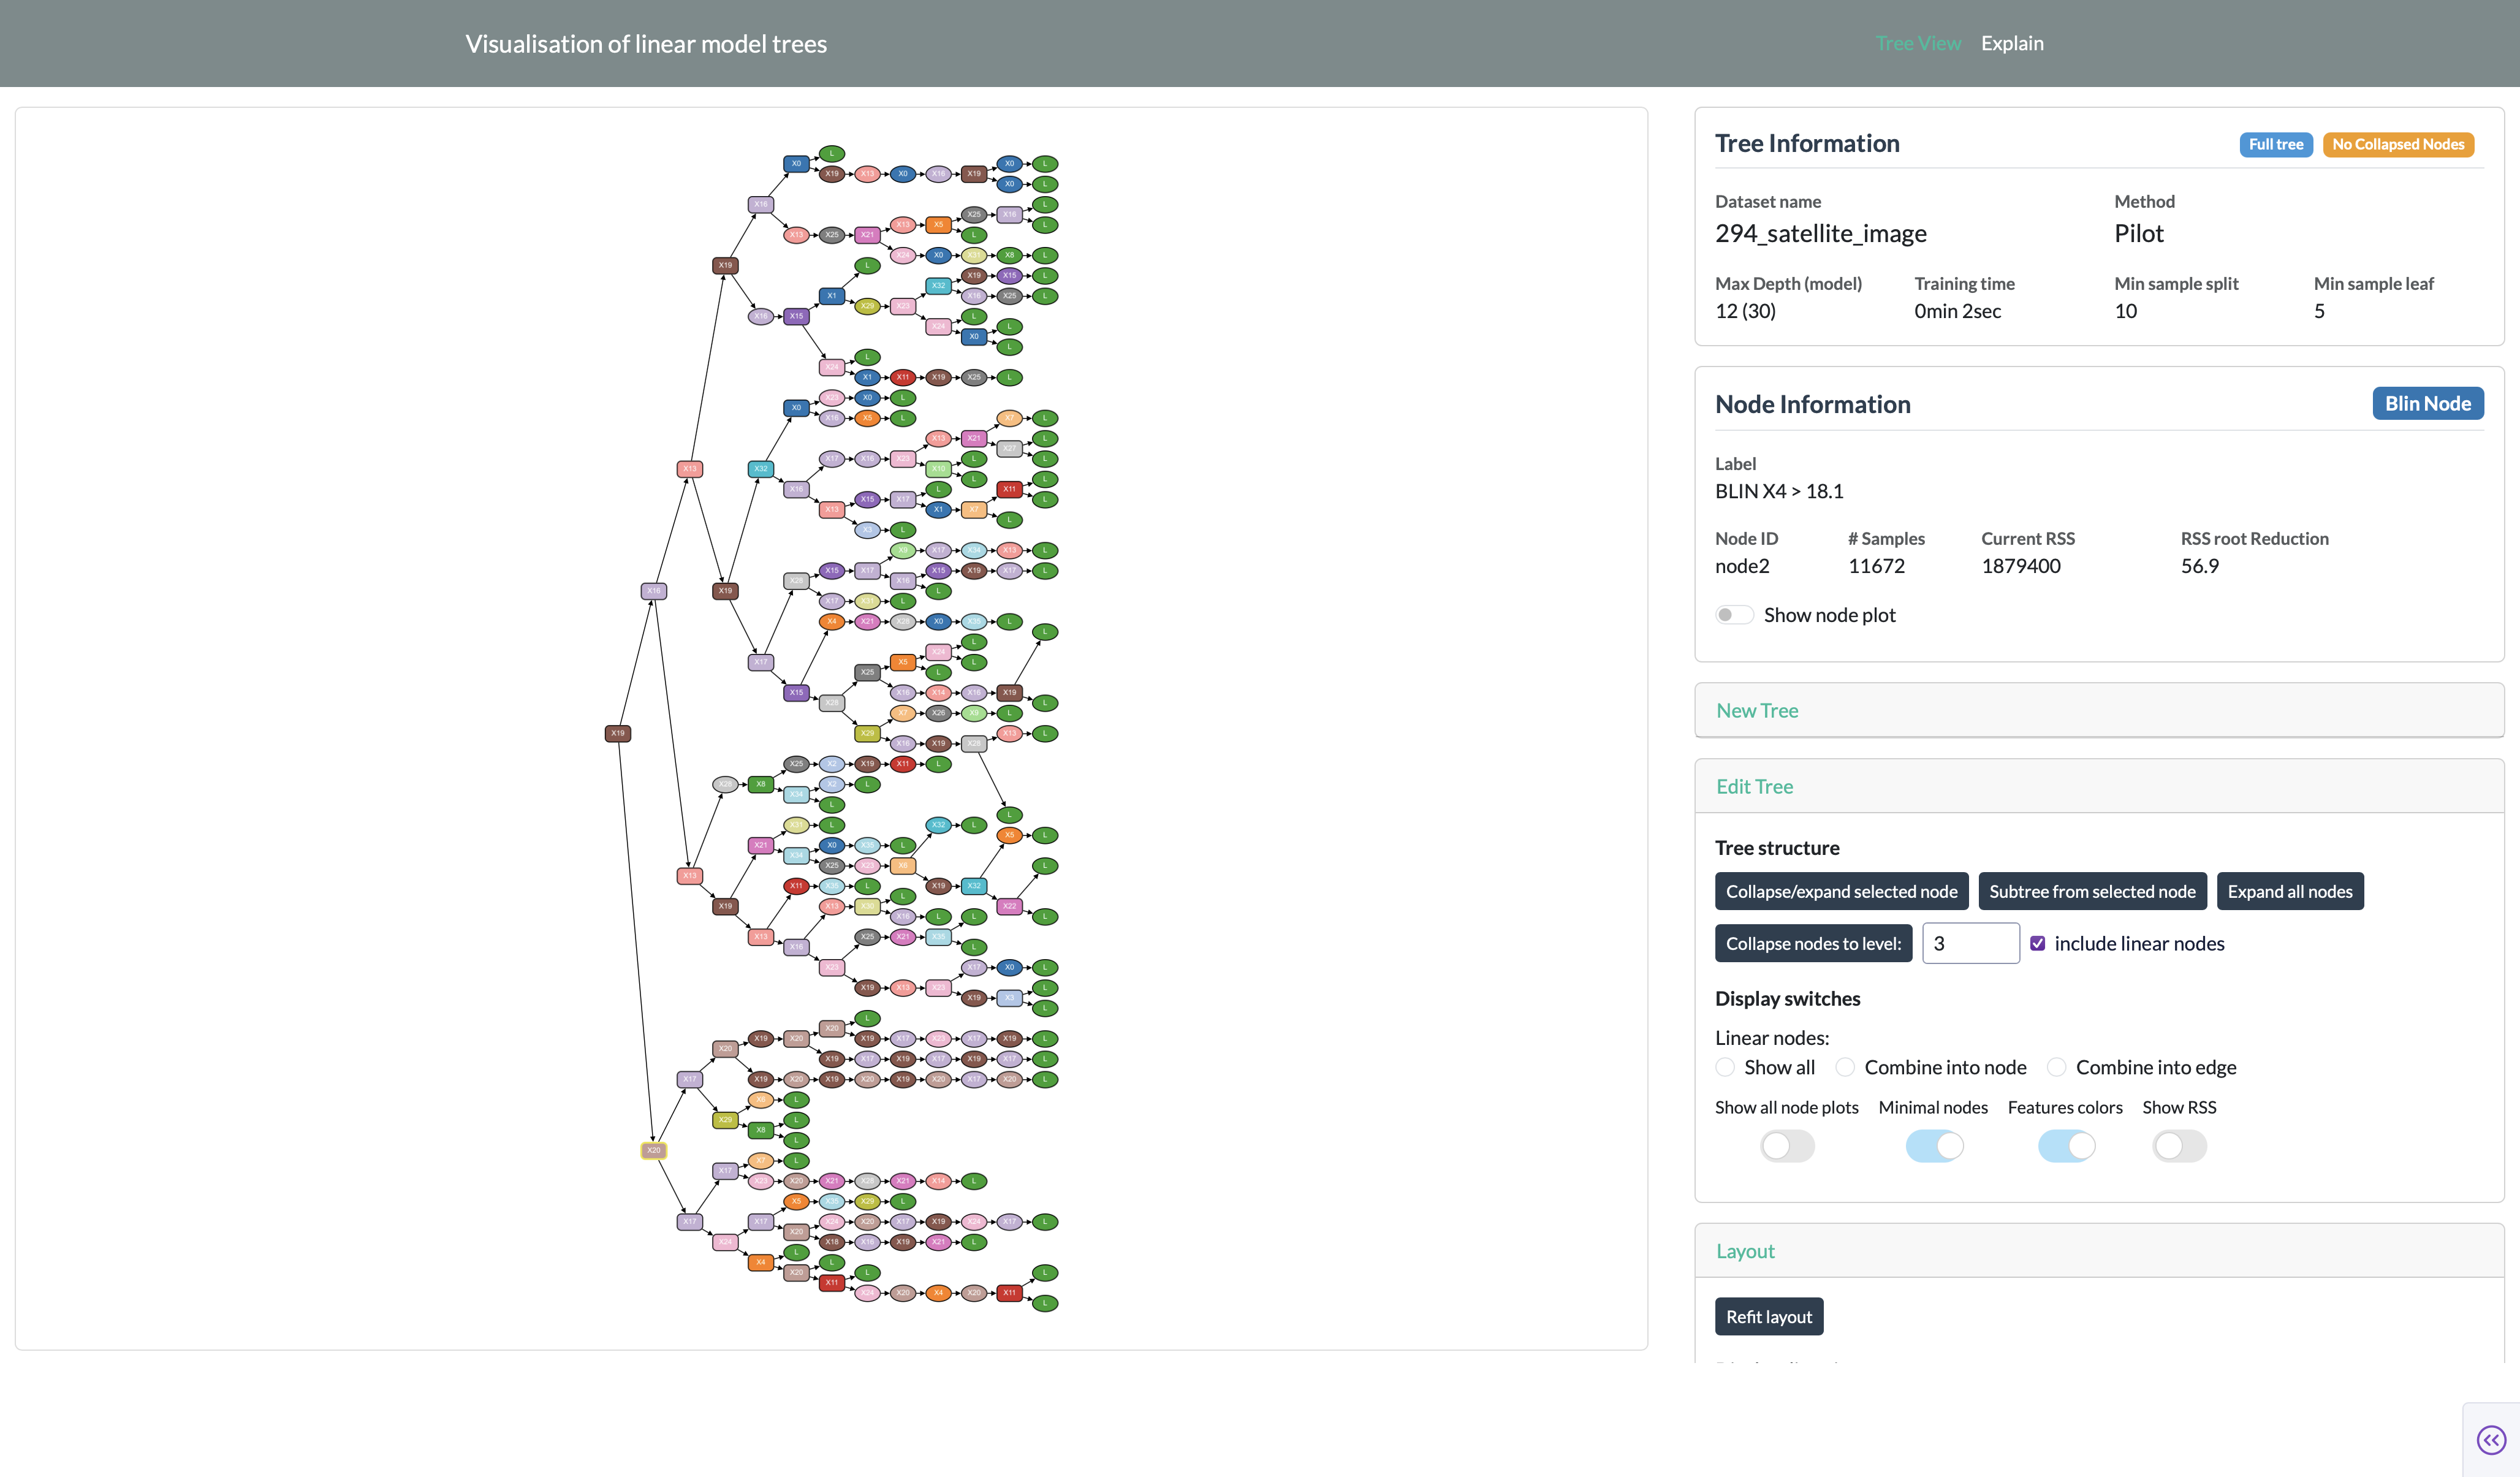Select the Combine into edge radio option
This screenshot has height=1477, width=2520.
point(2056,1067)
